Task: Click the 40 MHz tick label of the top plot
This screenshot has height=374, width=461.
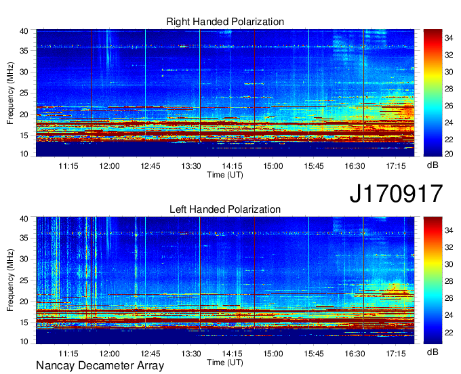Action: tap(24, 31)
